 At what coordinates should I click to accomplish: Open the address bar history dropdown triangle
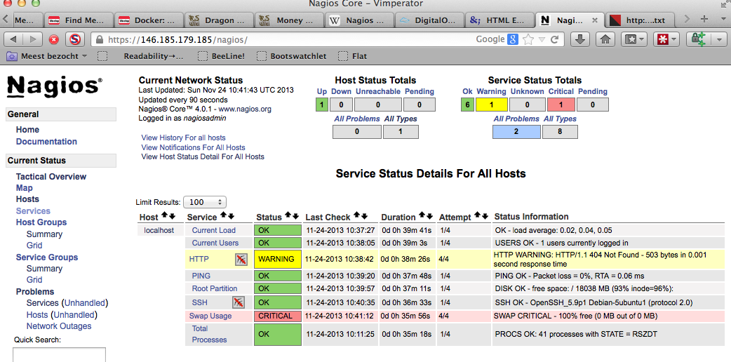542,40
